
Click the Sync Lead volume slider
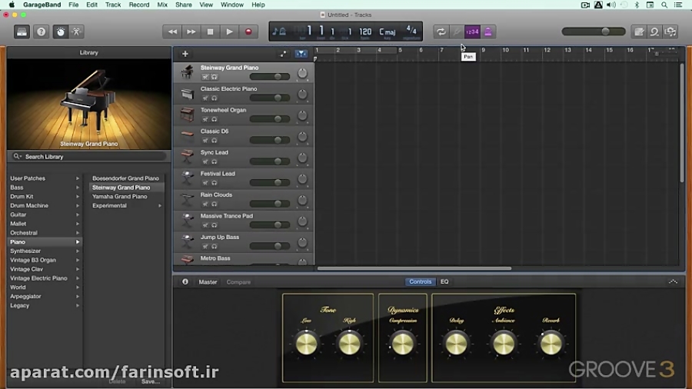(270, 161)
